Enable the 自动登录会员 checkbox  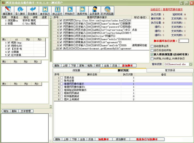pyautogui.click(x=152, y=46)
